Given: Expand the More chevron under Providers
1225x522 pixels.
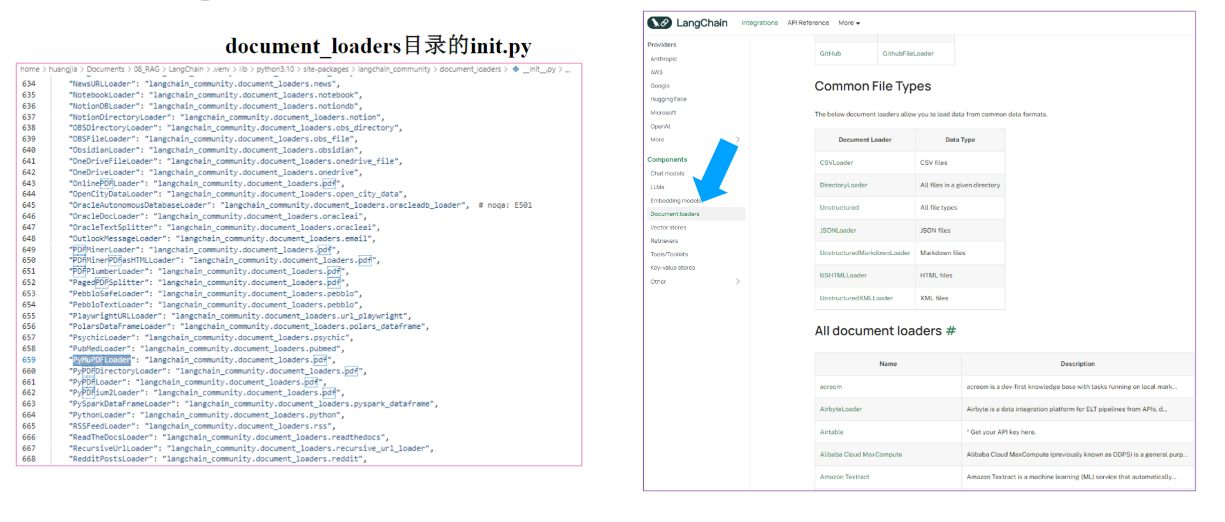Looking at the screenshot, I should (738, 140).
